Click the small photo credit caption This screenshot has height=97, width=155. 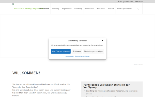click(x=138, y=64)
